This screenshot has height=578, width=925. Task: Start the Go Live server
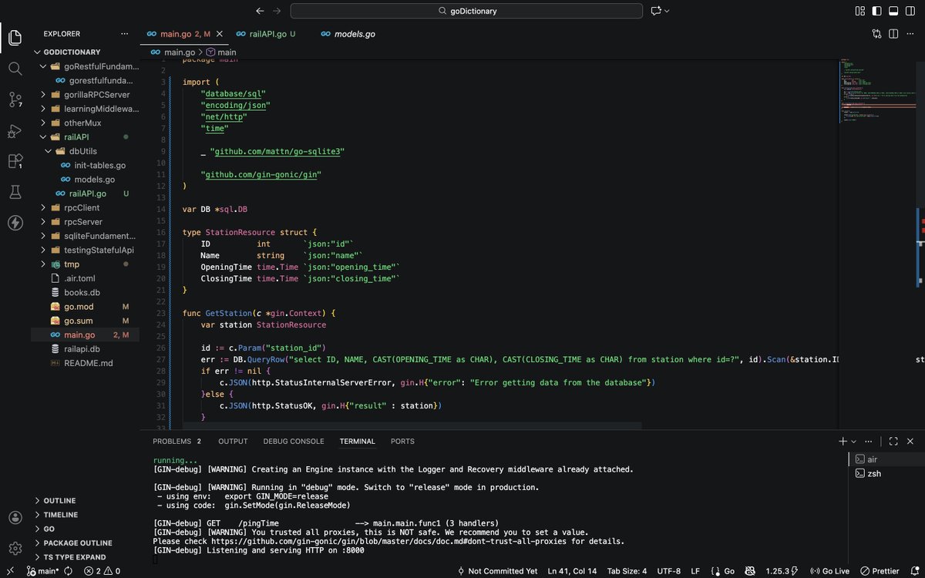pos(829,571)
